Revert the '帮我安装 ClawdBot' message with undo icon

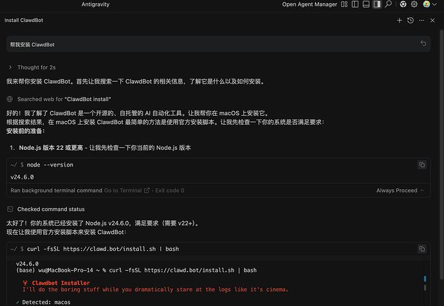click(423, 43)
